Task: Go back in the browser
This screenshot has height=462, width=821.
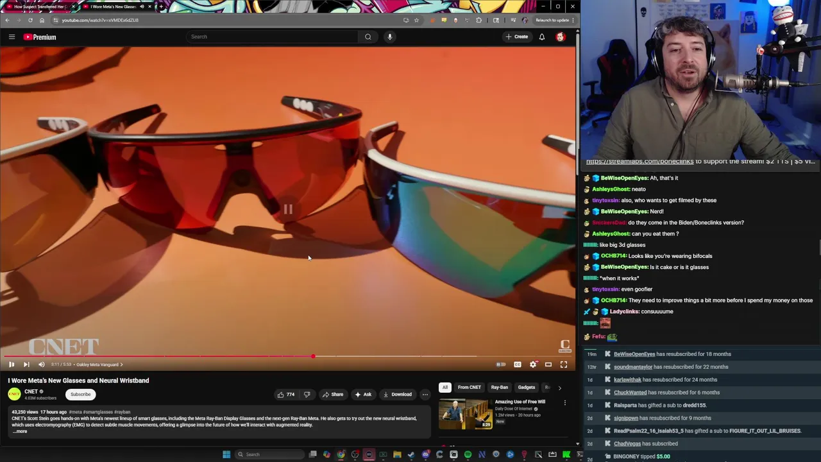Action: point(7,20)
